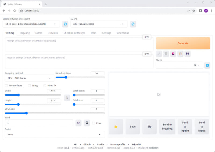
Task: Reuse last seed with the recycle icon
Action: click(x=87, y=123)
